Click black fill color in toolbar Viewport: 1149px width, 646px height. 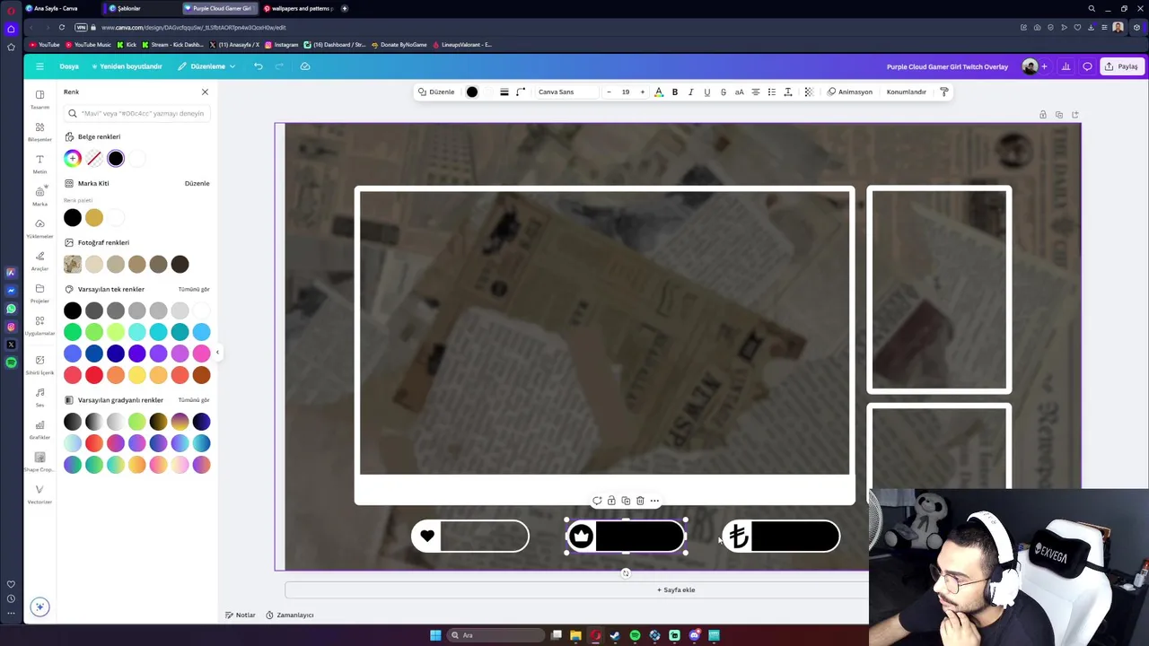click(471, 92)
